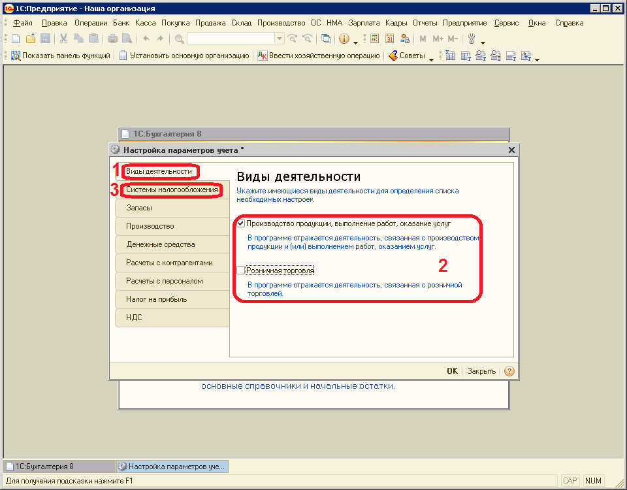This screenshot has height=490, width=627.
Task: Click the toolbar search input field
Action: click(x=231, y=39)
